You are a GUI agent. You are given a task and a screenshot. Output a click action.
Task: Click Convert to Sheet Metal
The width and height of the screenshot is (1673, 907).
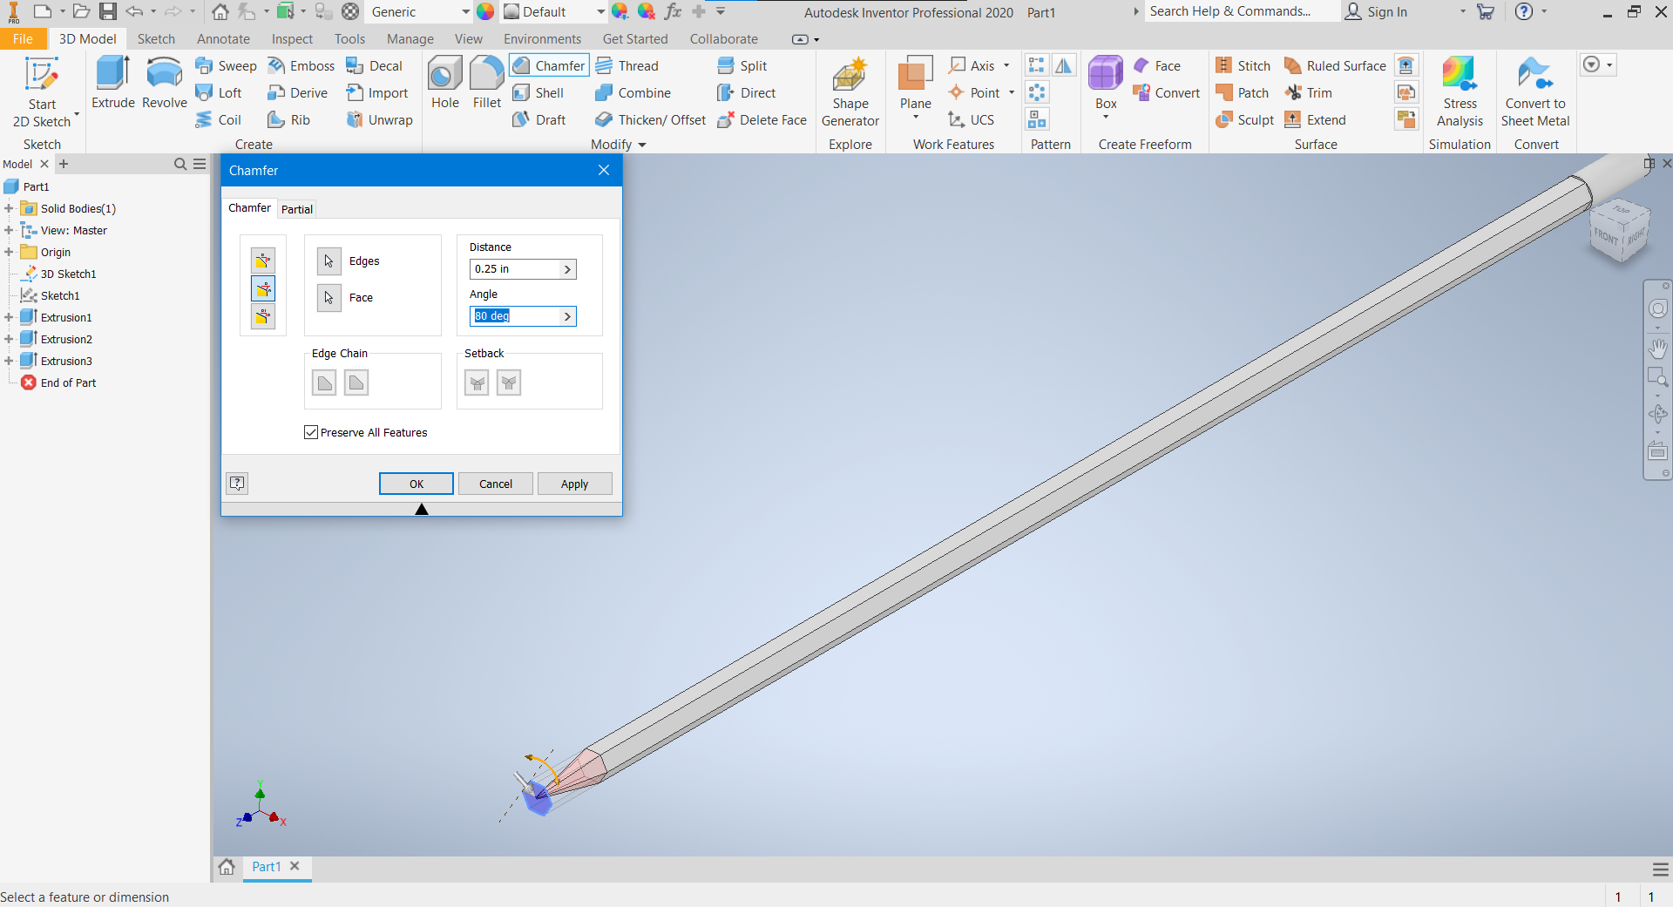click(x=1535, y=91)
